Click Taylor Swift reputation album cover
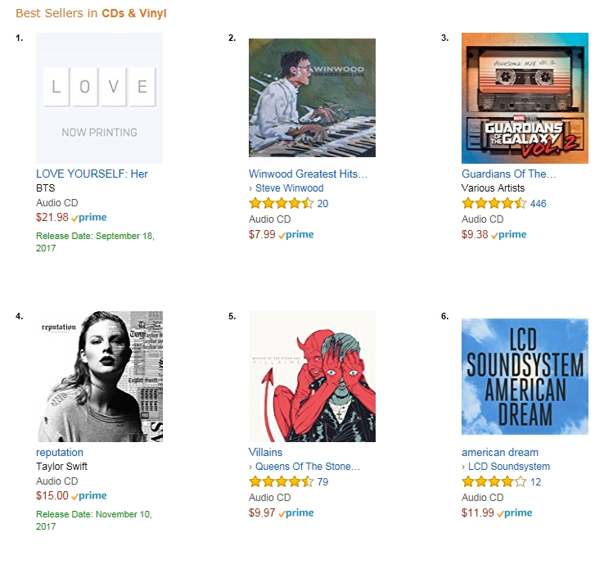This screenshot has width=613, height=569. pos(99,377)
